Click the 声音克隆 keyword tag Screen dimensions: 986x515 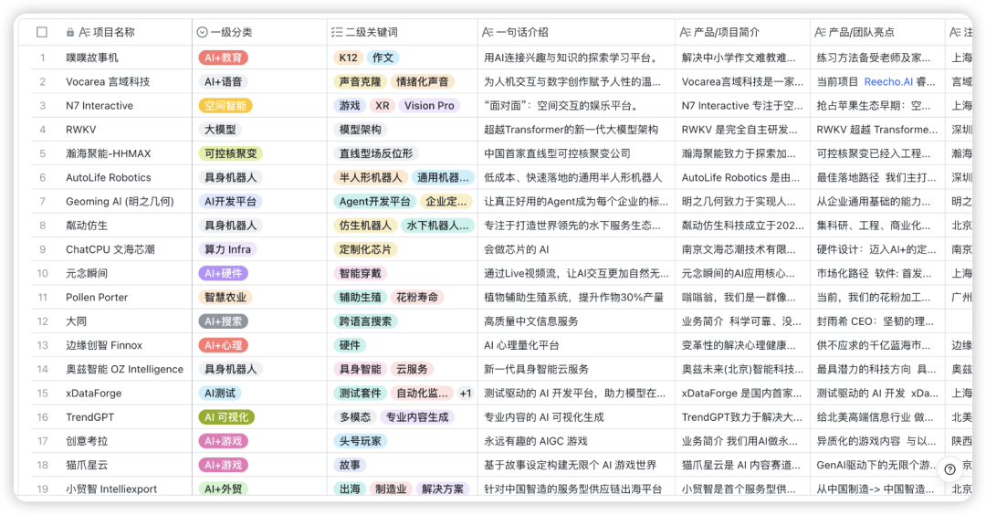click(x=361, y=82)
